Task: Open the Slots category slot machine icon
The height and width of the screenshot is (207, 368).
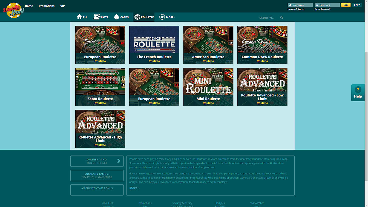Action: pos(96,17)
